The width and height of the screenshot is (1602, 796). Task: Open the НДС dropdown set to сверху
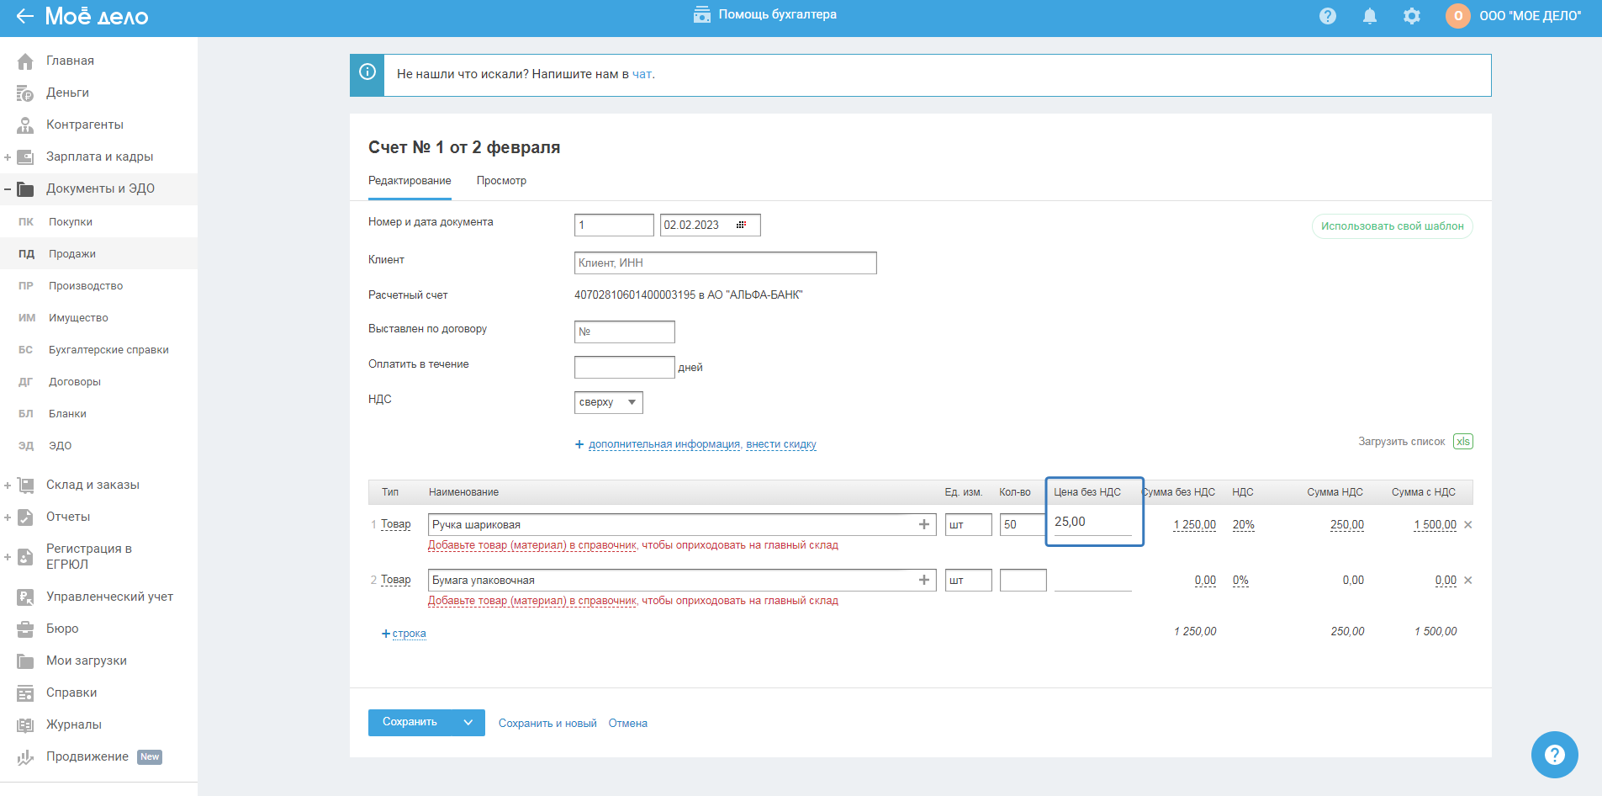coord(609,402)
